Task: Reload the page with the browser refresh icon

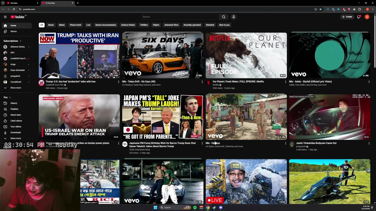Action: coord(14,9)
